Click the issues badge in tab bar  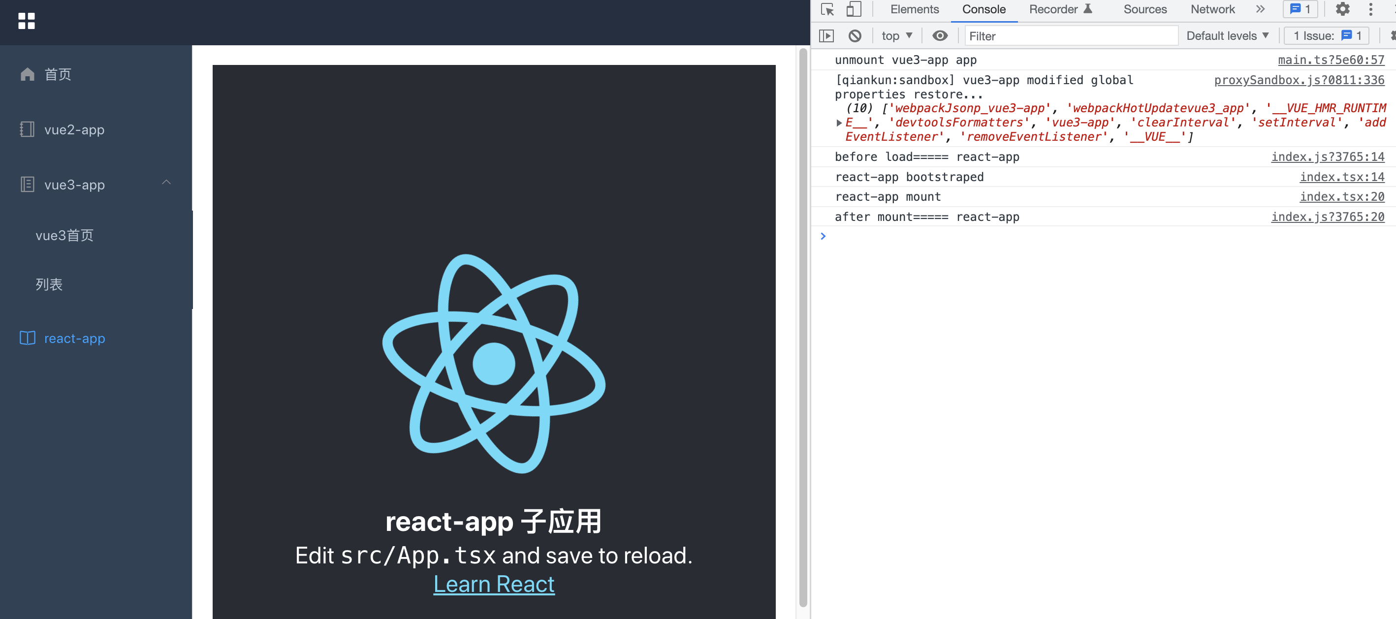click(x=1300, y=9)
